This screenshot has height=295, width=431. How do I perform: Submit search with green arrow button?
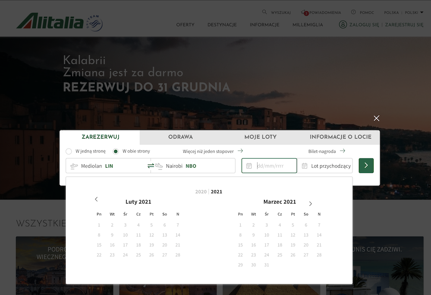(366, 165)
